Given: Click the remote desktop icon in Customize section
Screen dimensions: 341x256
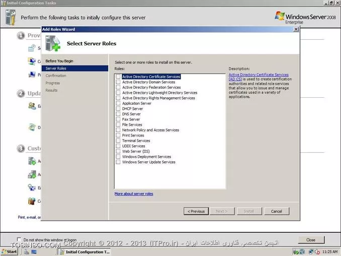Looking at the screenshot, I should 32,187.
